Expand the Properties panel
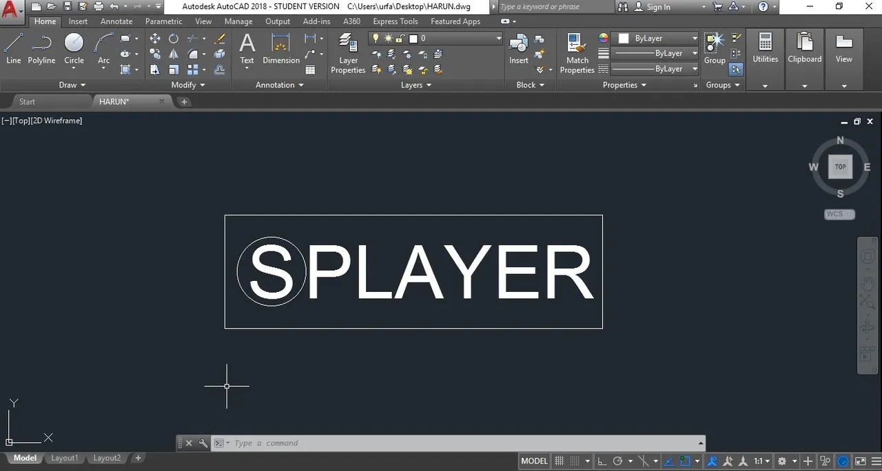Viewport: 882px width, 471px height. point(625,85)
